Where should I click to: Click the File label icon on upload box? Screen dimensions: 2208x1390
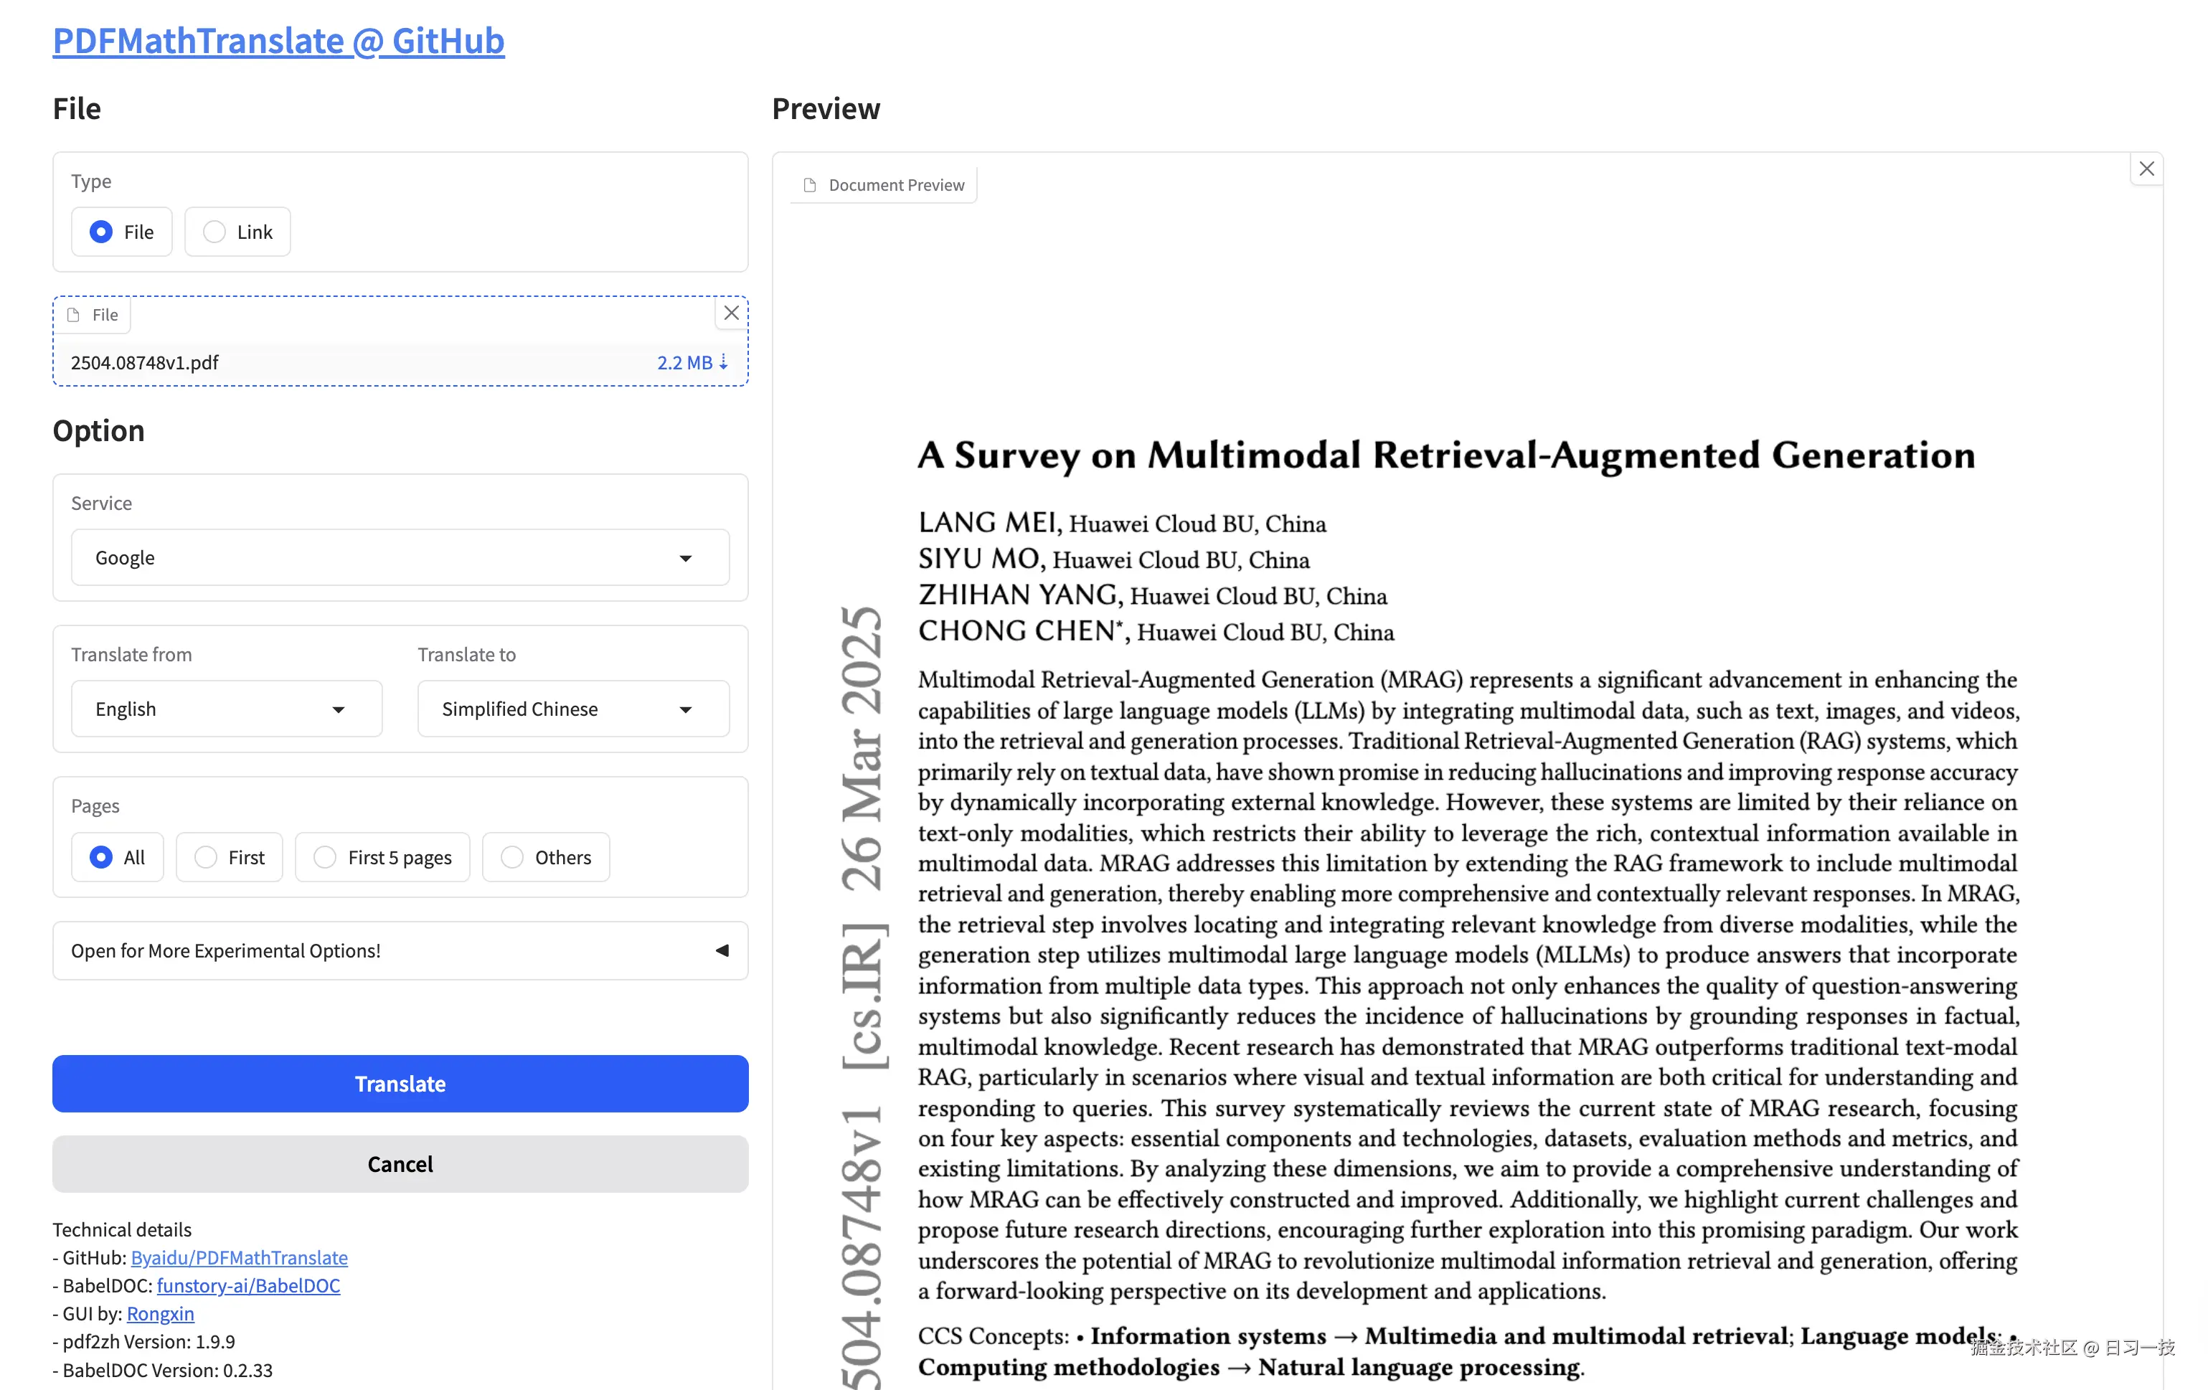point(75,314)
